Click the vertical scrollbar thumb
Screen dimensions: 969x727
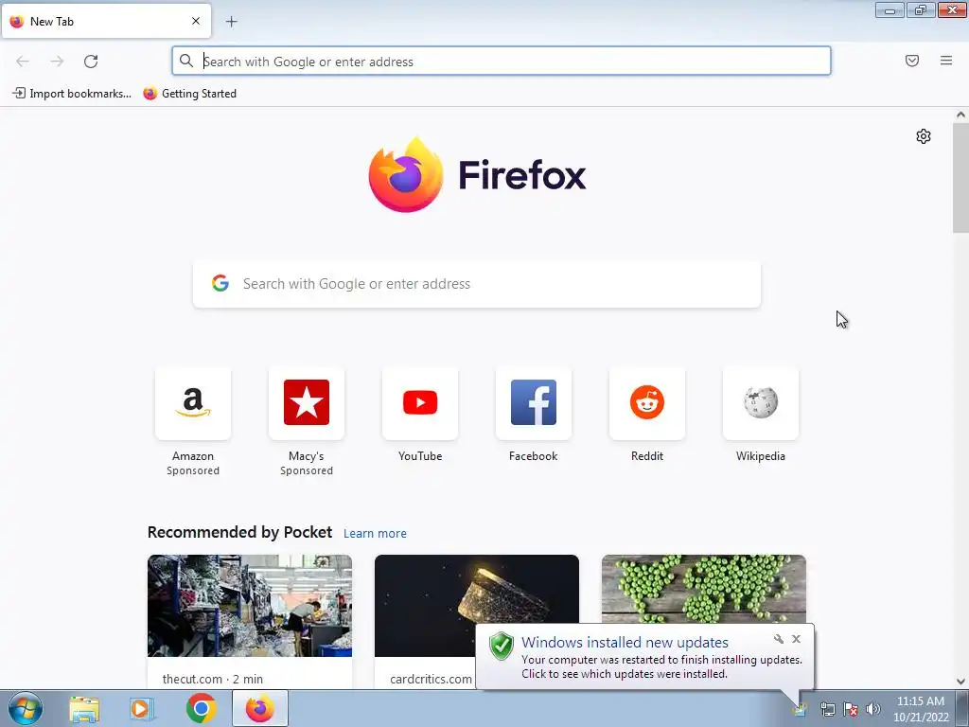click(x=960, y=177)
